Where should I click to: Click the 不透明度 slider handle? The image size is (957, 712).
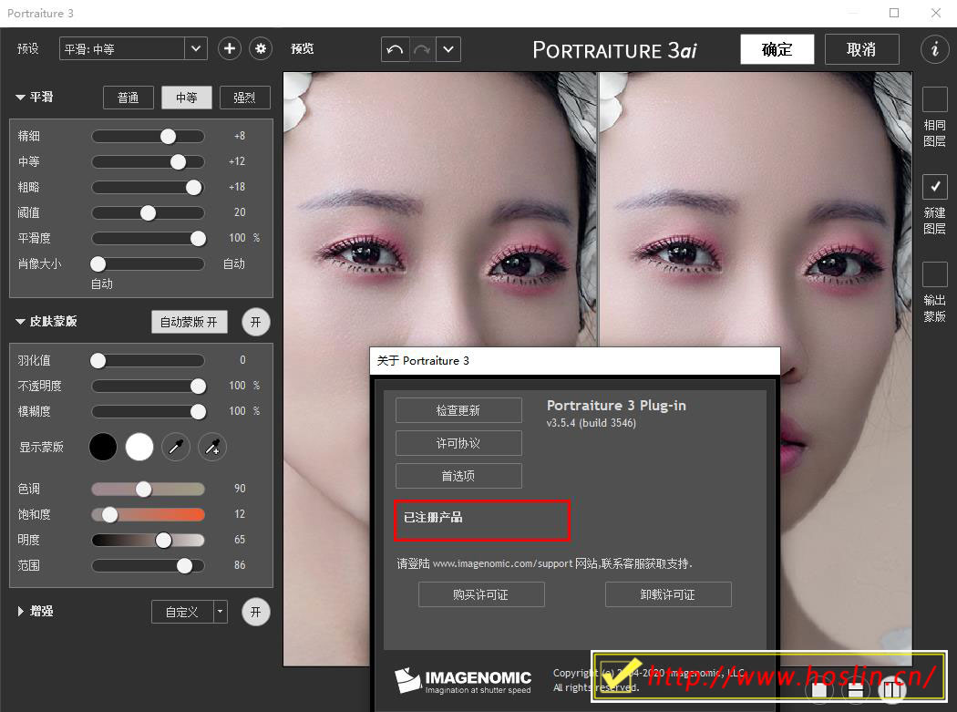pos(198,386)
